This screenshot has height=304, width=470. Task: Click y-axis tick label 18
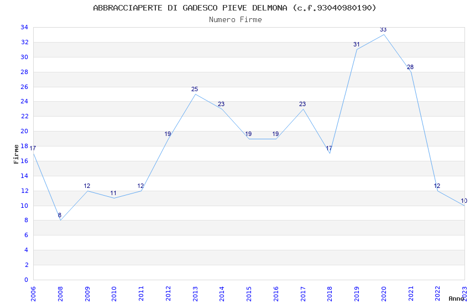click(x=24, y=146)
